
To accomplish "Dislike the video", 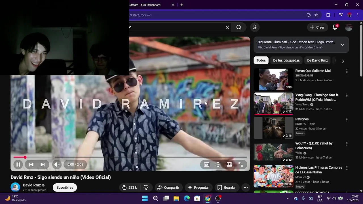I will pyautogui.click(x=146, y=188).
